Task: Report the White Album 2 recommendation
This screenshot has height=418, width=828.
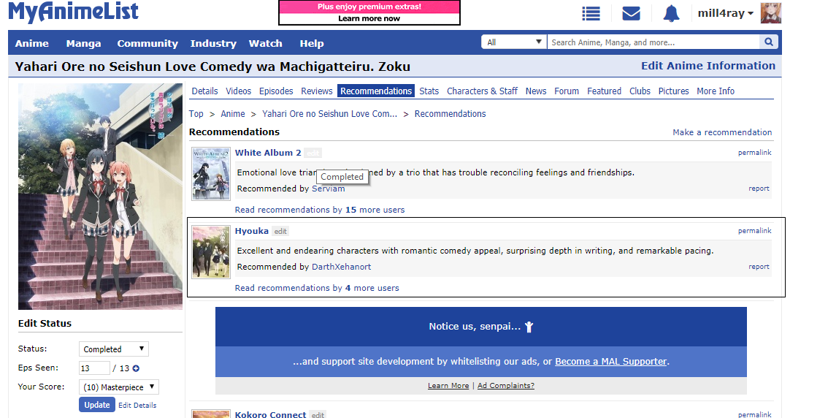Action: click(x=759, y=188)
